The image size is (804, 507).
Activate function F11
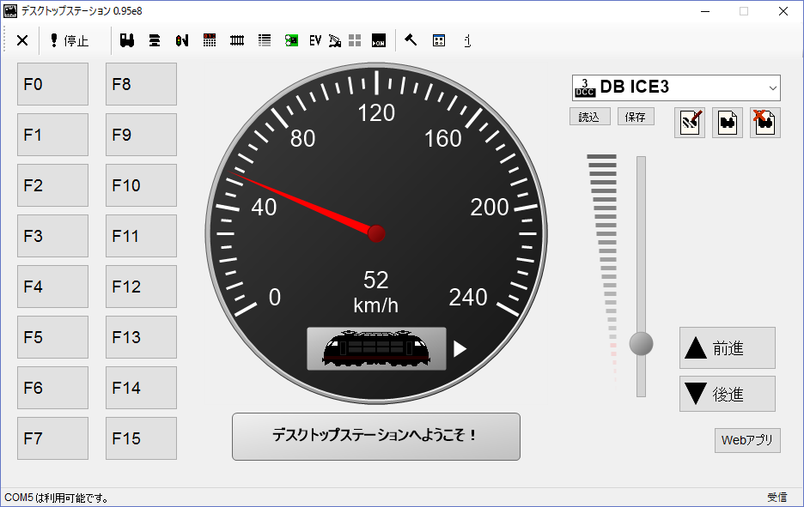[x=141, y=236]
